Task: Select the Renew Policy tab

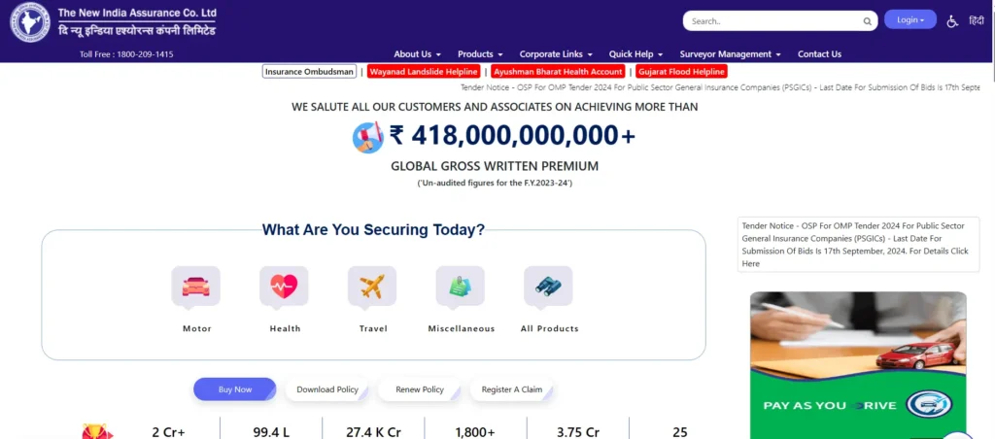Action: click(x=420, y=389)
